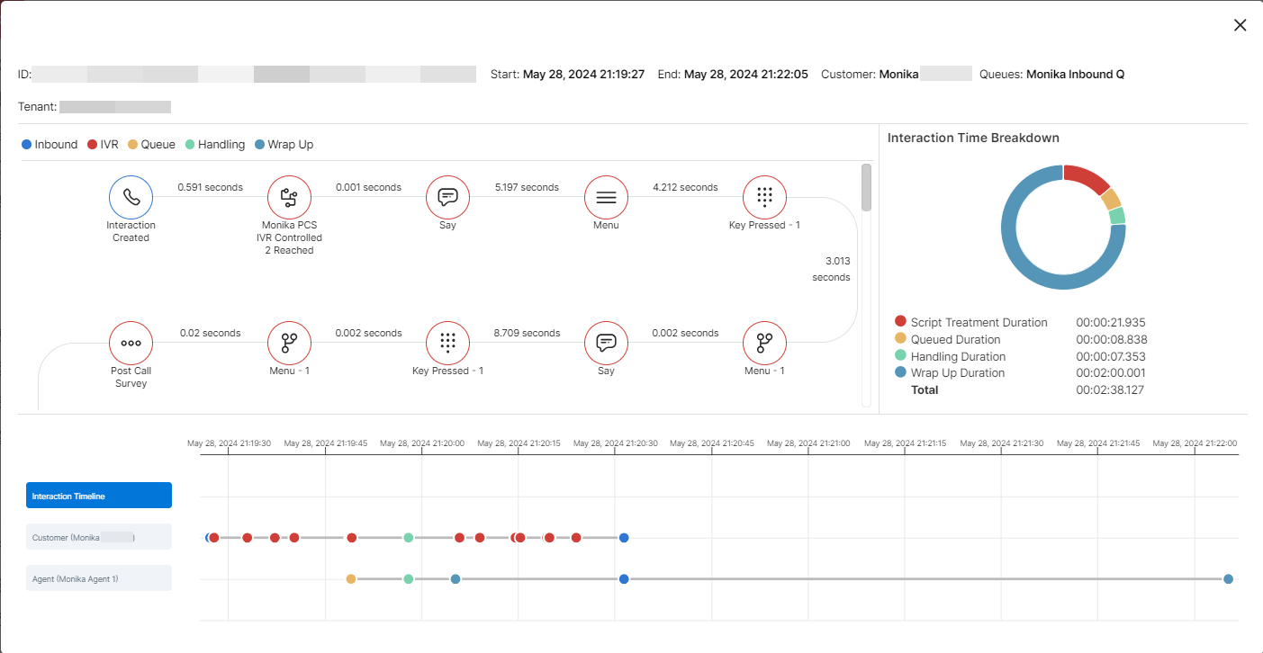The image size is (1263, 653).
Task: Click the flow diagram vertical scrollbar thumb
Action: [866, 187]
